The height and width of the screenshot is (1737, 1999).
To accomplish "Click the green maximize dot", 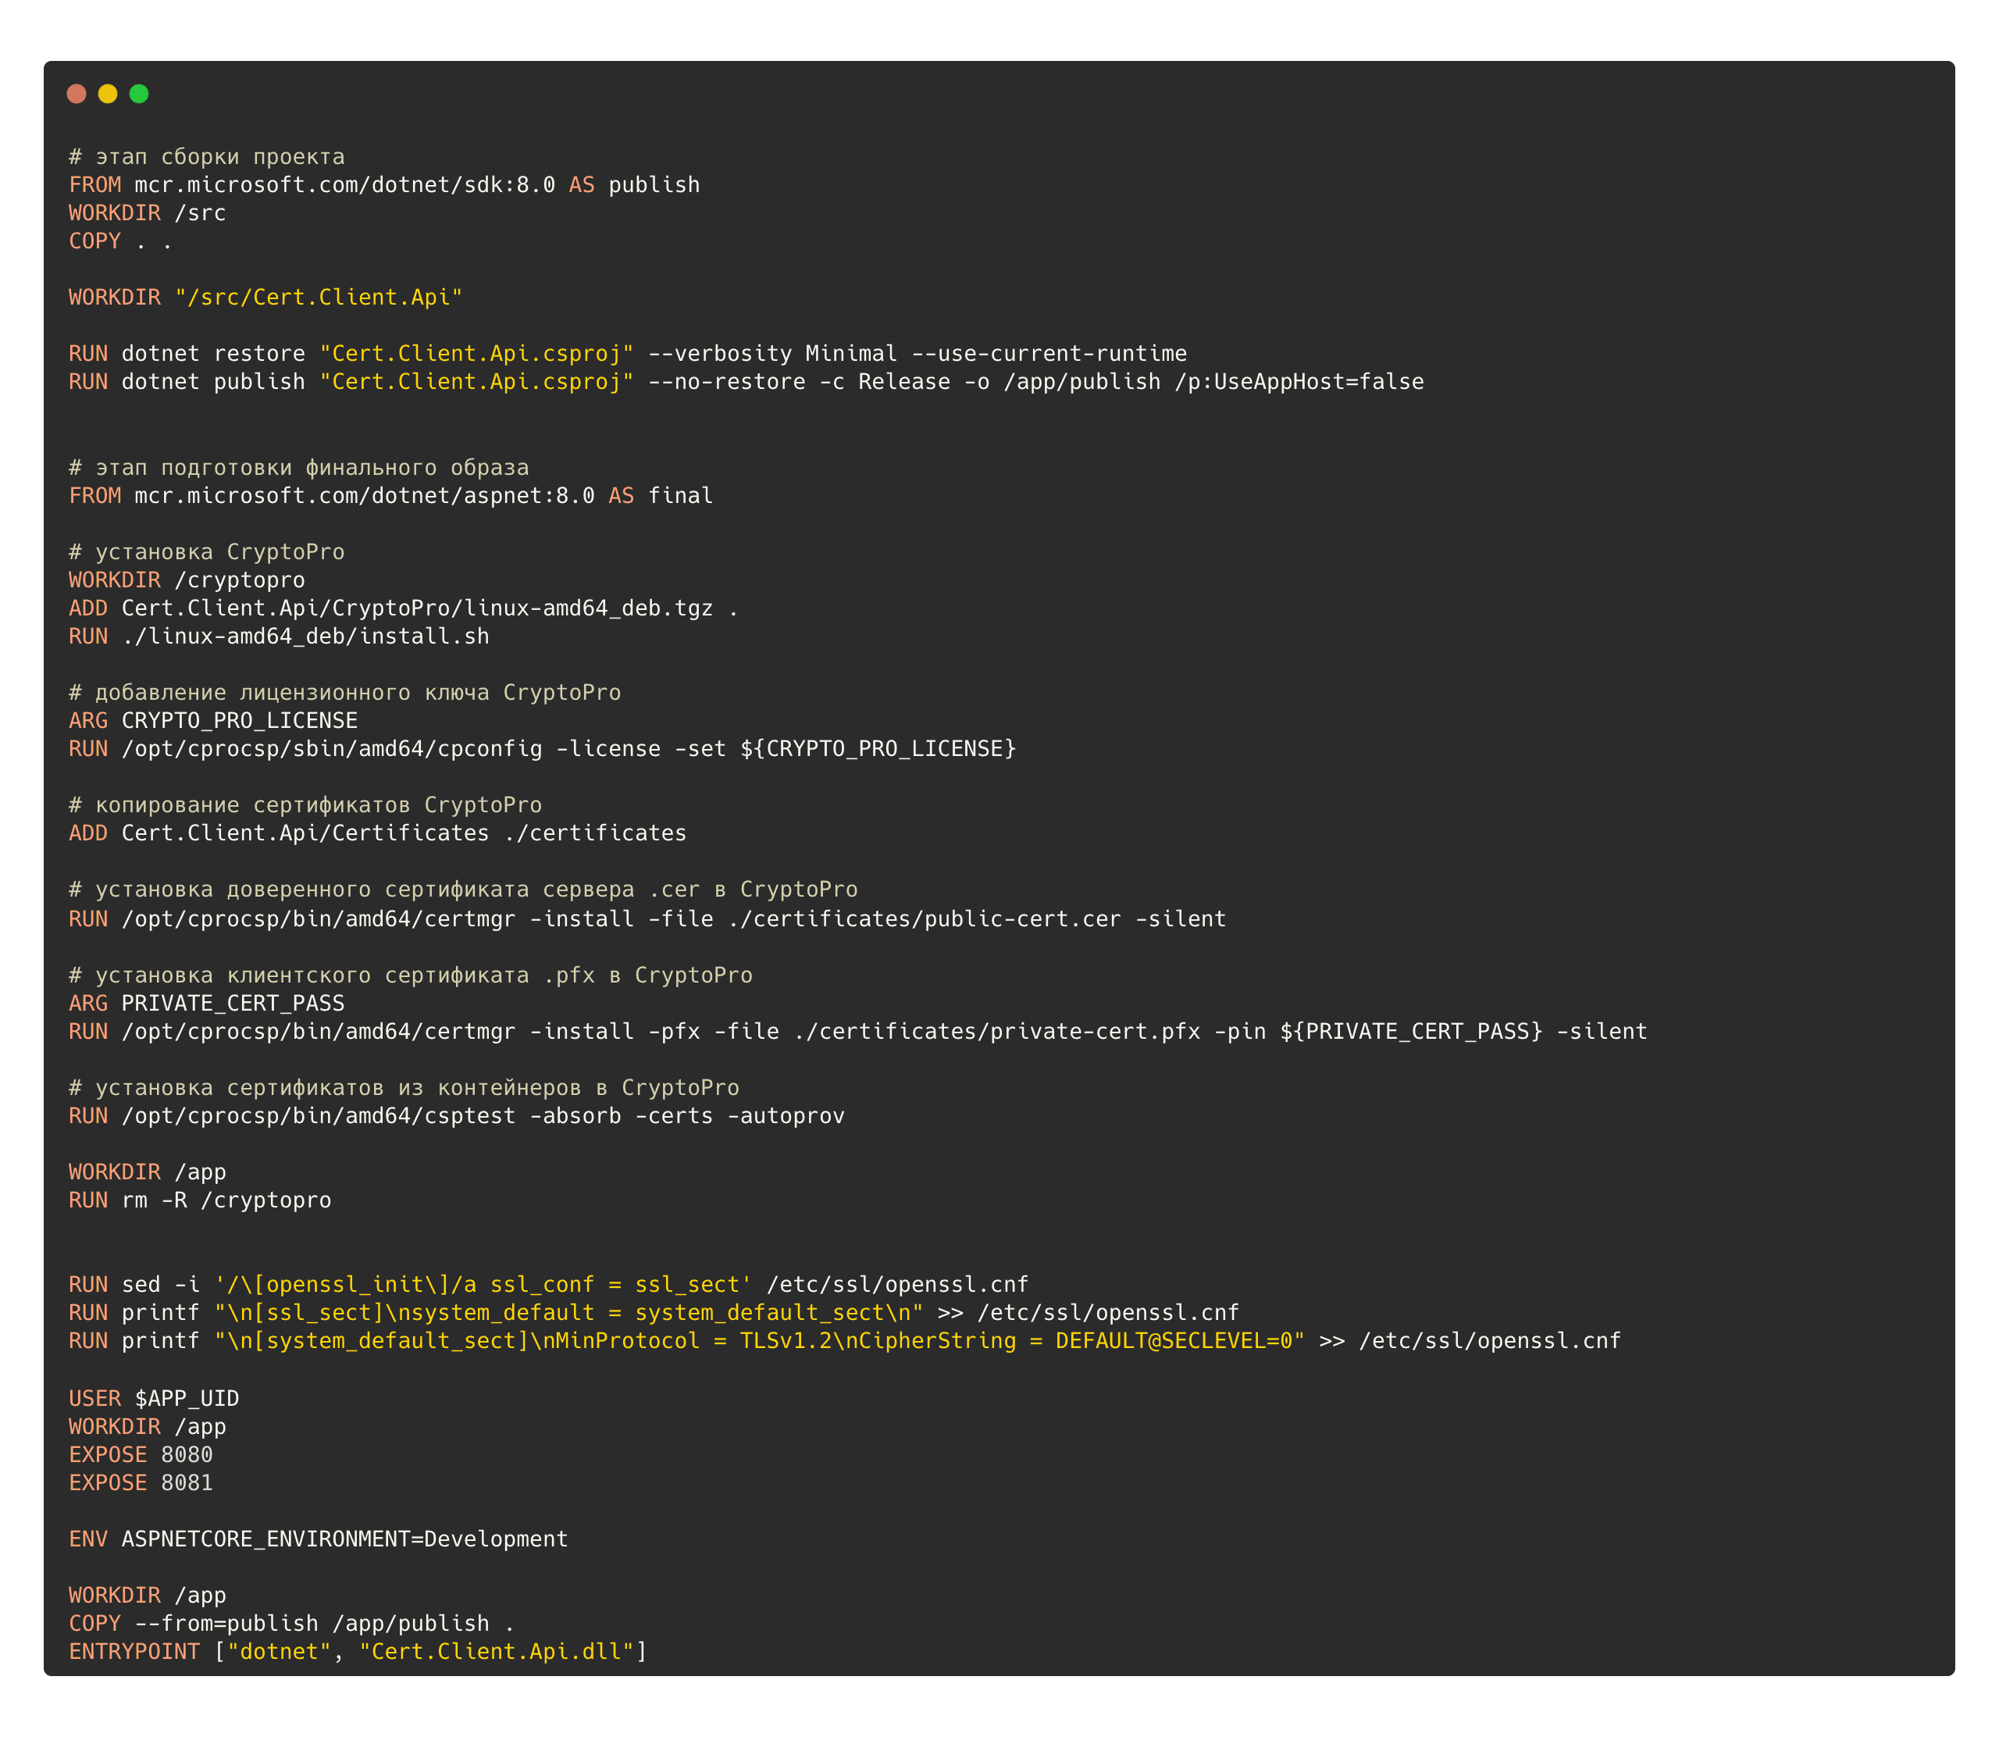I will tap(138, 93).
